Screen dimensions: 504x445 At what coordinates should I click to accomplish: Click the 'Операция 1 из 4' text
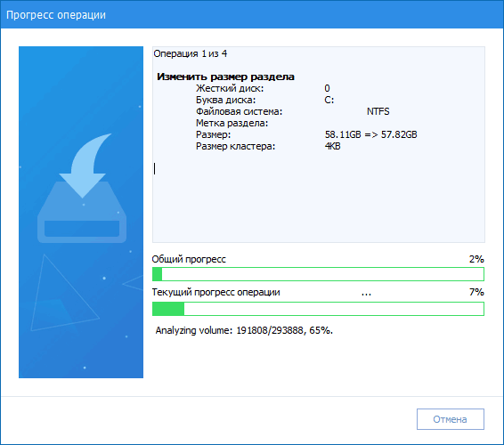coord(191,53)
